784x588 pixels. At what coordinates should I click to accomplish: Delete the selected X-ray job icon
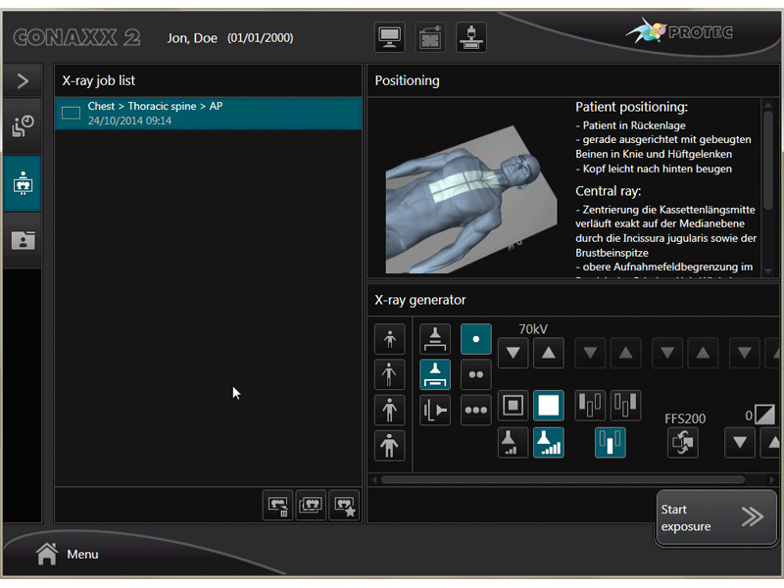tap(277, 505)
